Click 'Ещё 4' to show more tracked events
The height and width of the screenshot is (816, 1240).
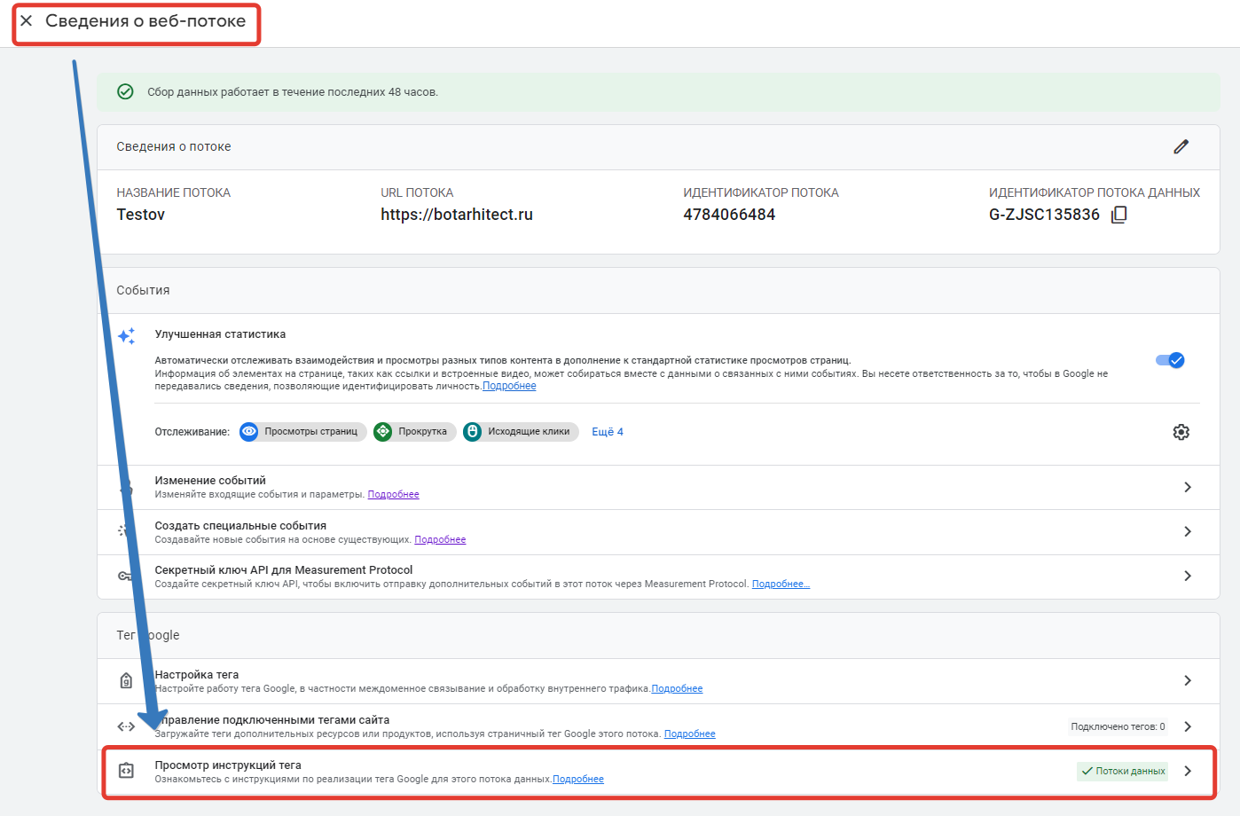(x=608, y=432)
